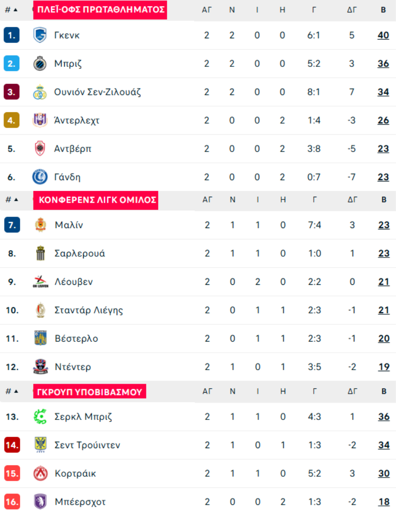The image size is (396, 512).
Task: Open Γκενκ points total 40 link
Action: [383, 35]
